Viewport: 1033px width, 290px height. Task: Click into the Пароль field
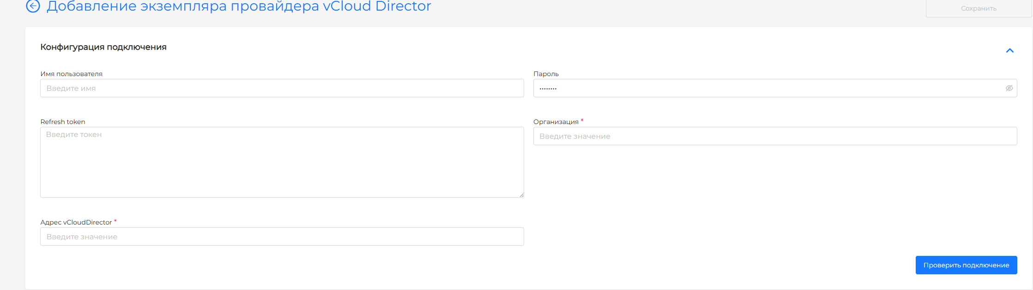click(x=767, y=88)
